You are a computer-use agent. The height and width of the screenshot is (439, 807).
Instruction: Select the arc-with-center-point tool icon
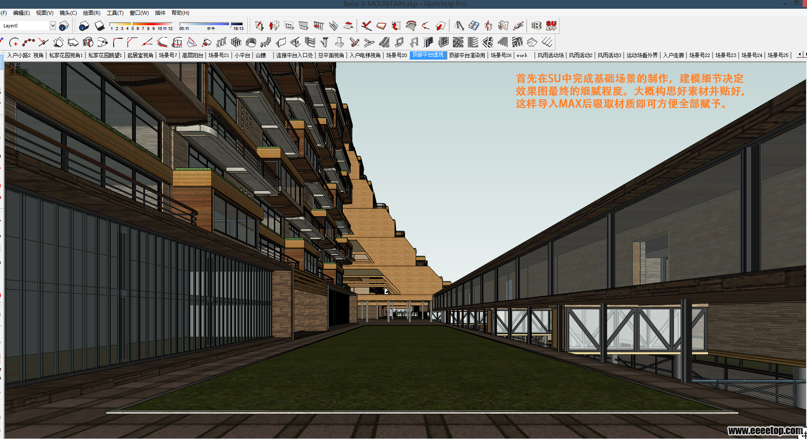[14, 42]
